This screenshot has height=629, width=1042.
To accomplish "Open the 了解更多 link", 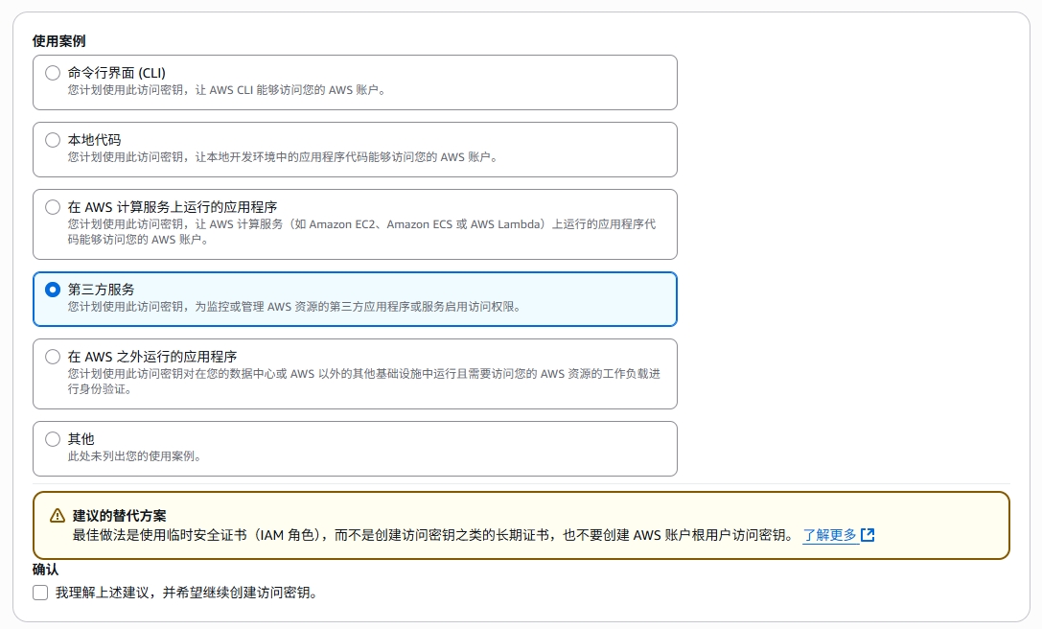I will tap(829, 535).
